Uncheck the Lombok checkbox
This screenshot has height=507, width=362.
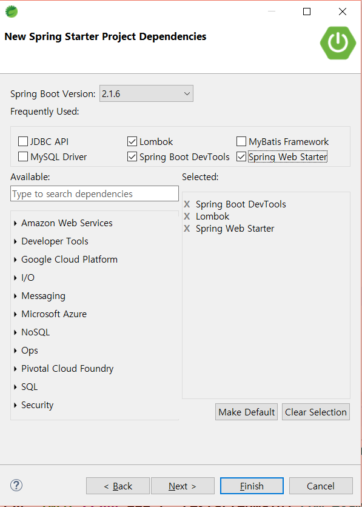132,142
